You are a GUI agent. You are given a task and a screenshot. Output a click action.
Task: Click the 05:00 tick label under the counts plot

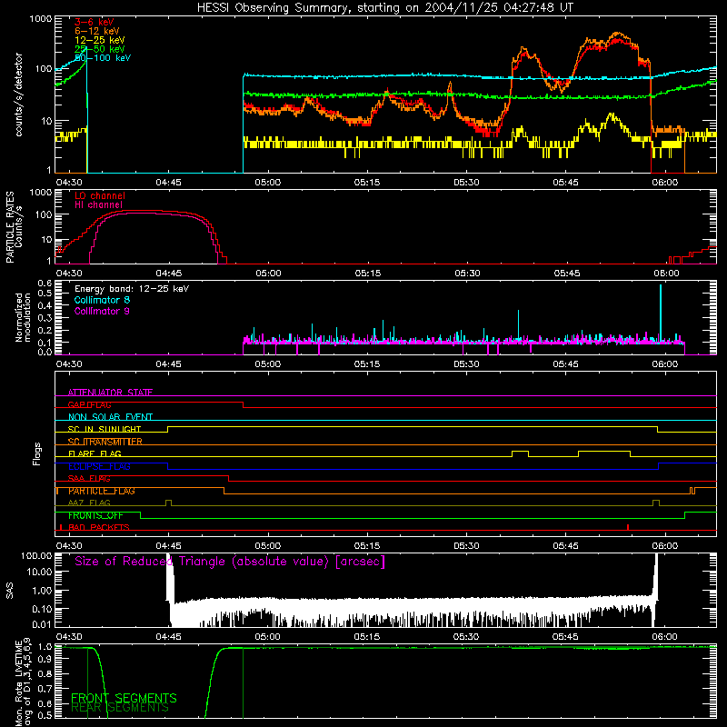pos(267,183)
